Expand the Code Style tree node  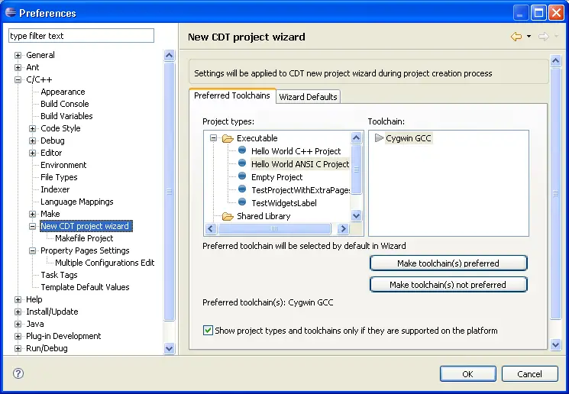pyautogui.click(x=33, y=128)
